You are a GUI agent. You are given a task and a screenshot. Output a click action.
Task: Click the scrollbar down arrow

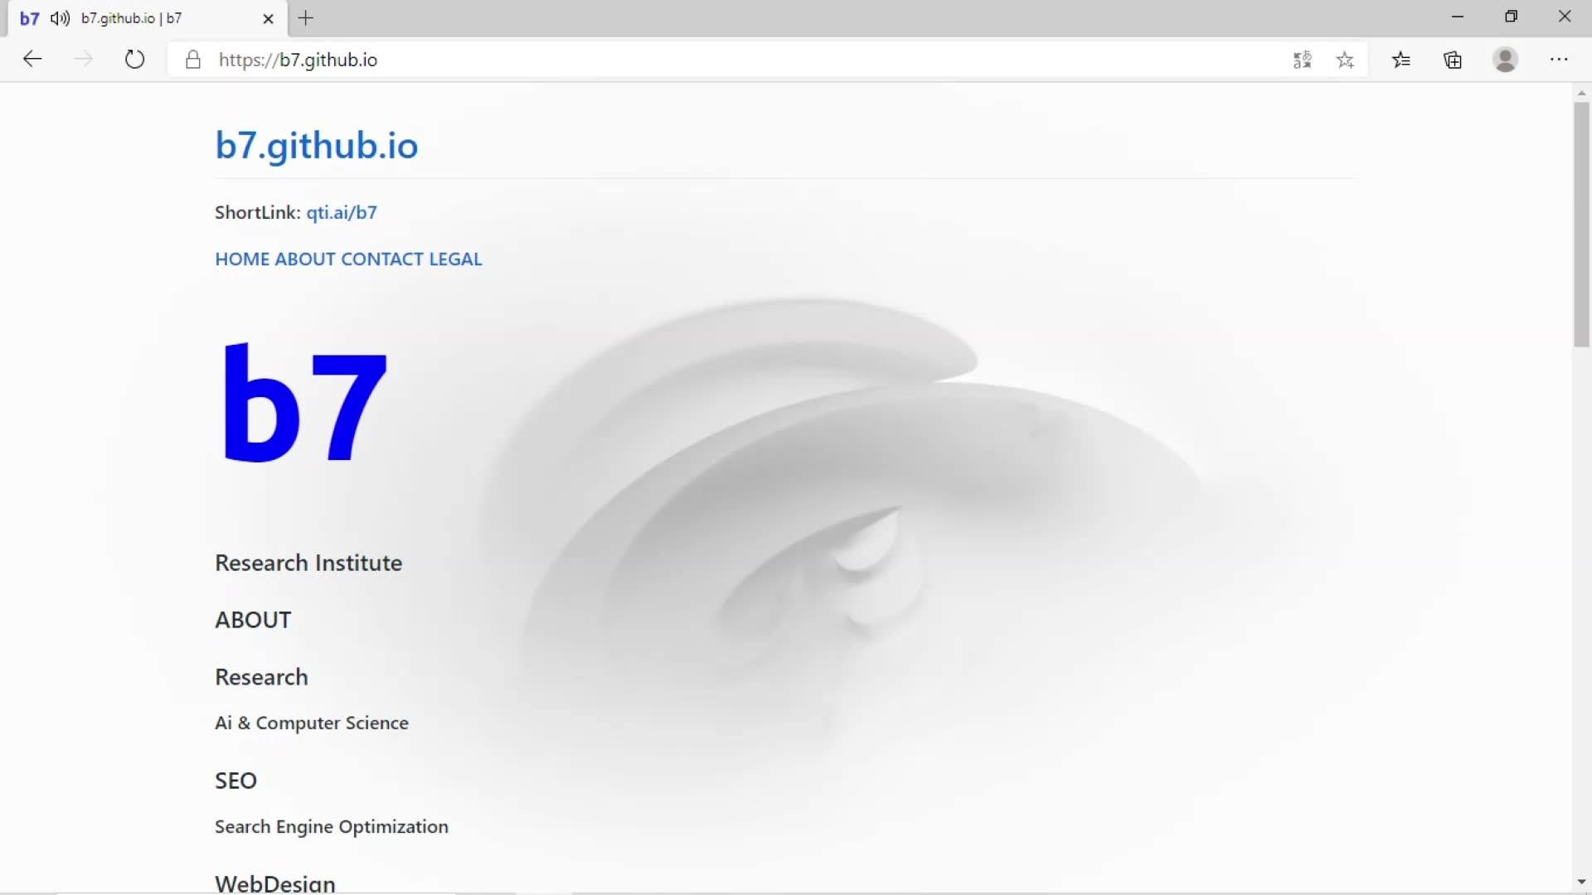point(1581,883)
